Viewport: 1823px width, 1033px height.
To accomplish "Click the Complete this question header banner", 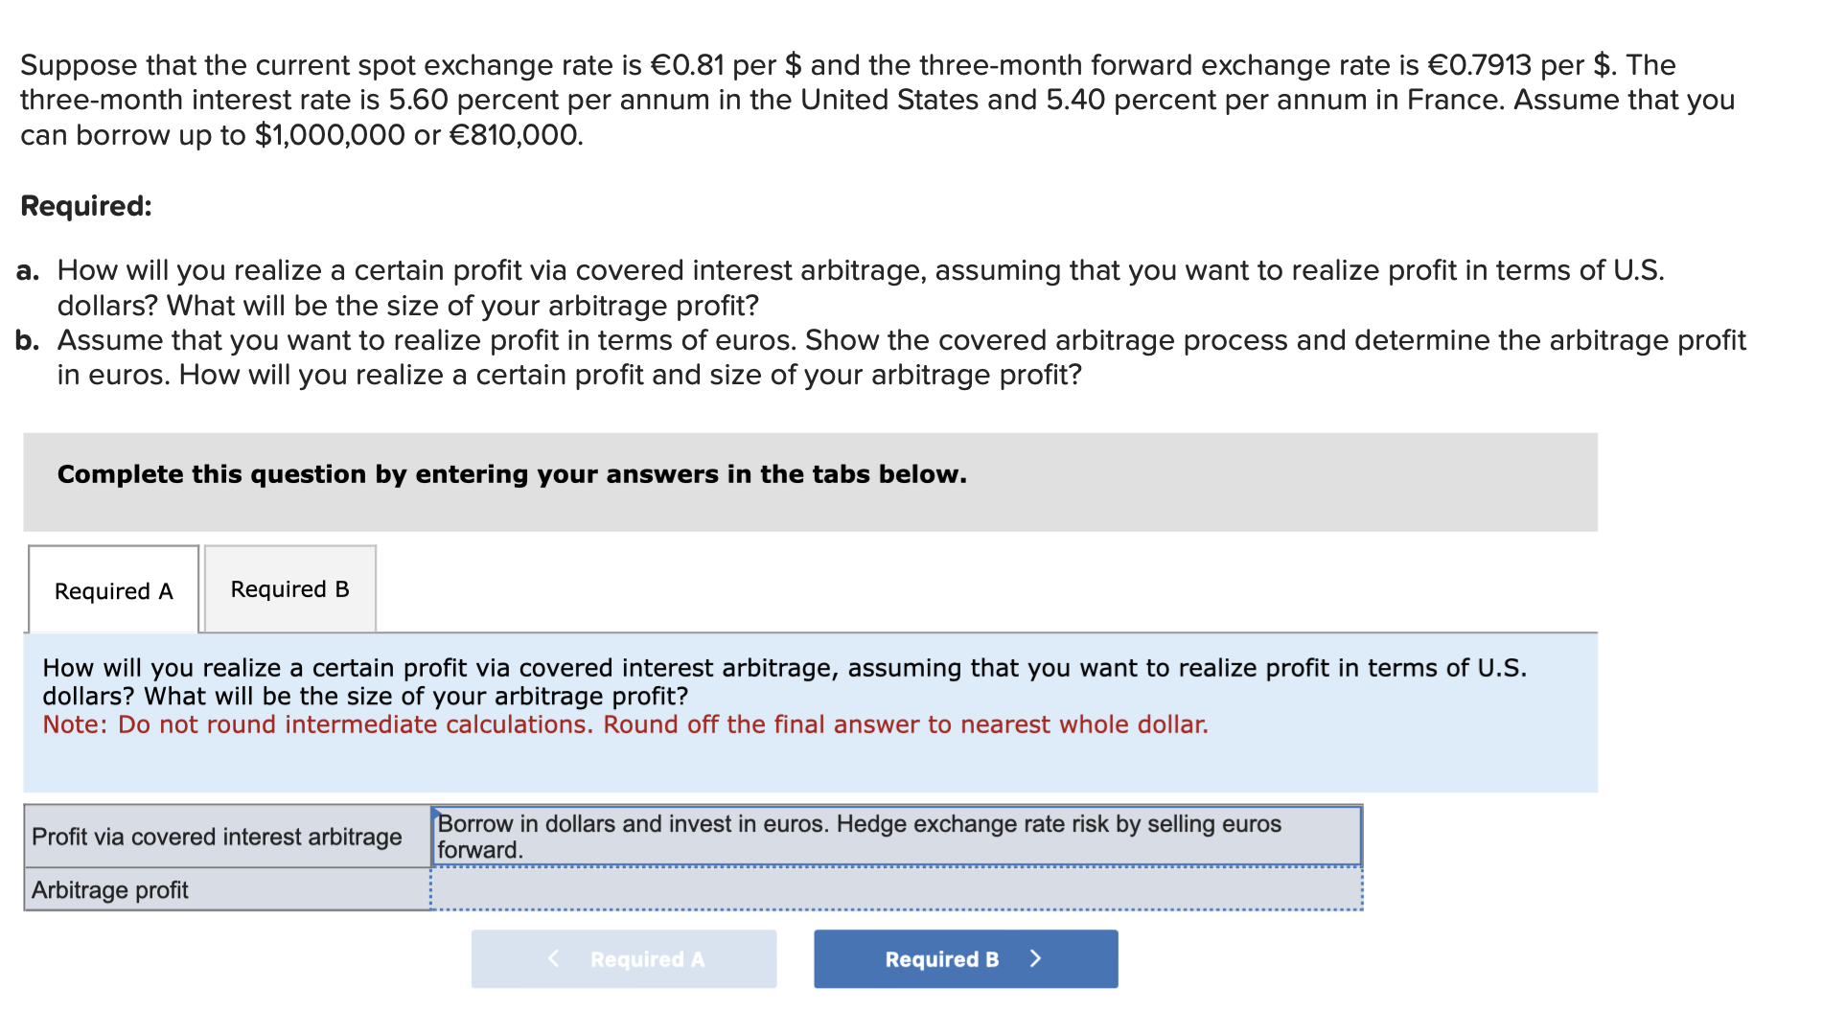I will coord(510,473).
